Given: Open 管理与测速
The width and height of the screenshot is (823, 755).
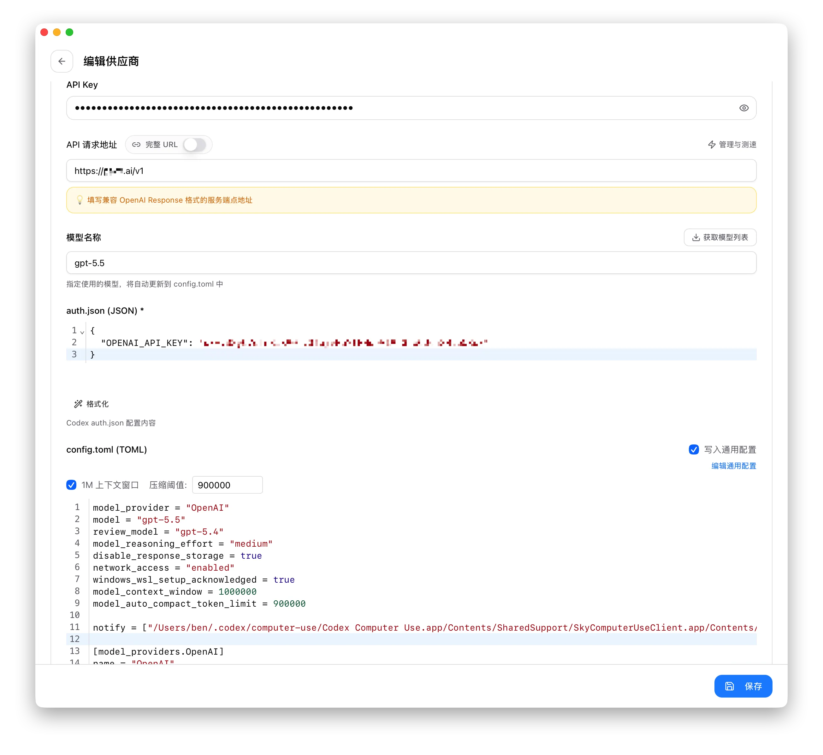Looking at the screenshot, I should [732, 145].
